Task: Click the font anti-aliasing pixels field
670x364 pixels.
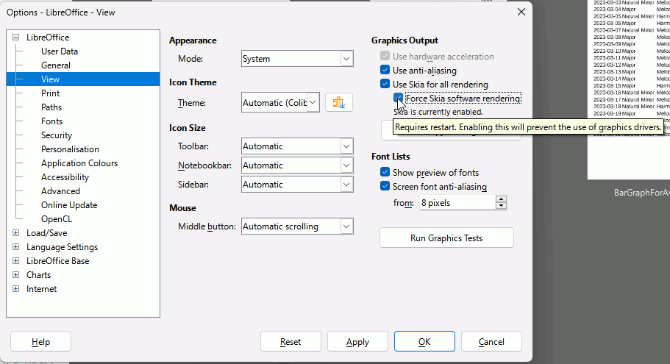Action: (457, 202)
